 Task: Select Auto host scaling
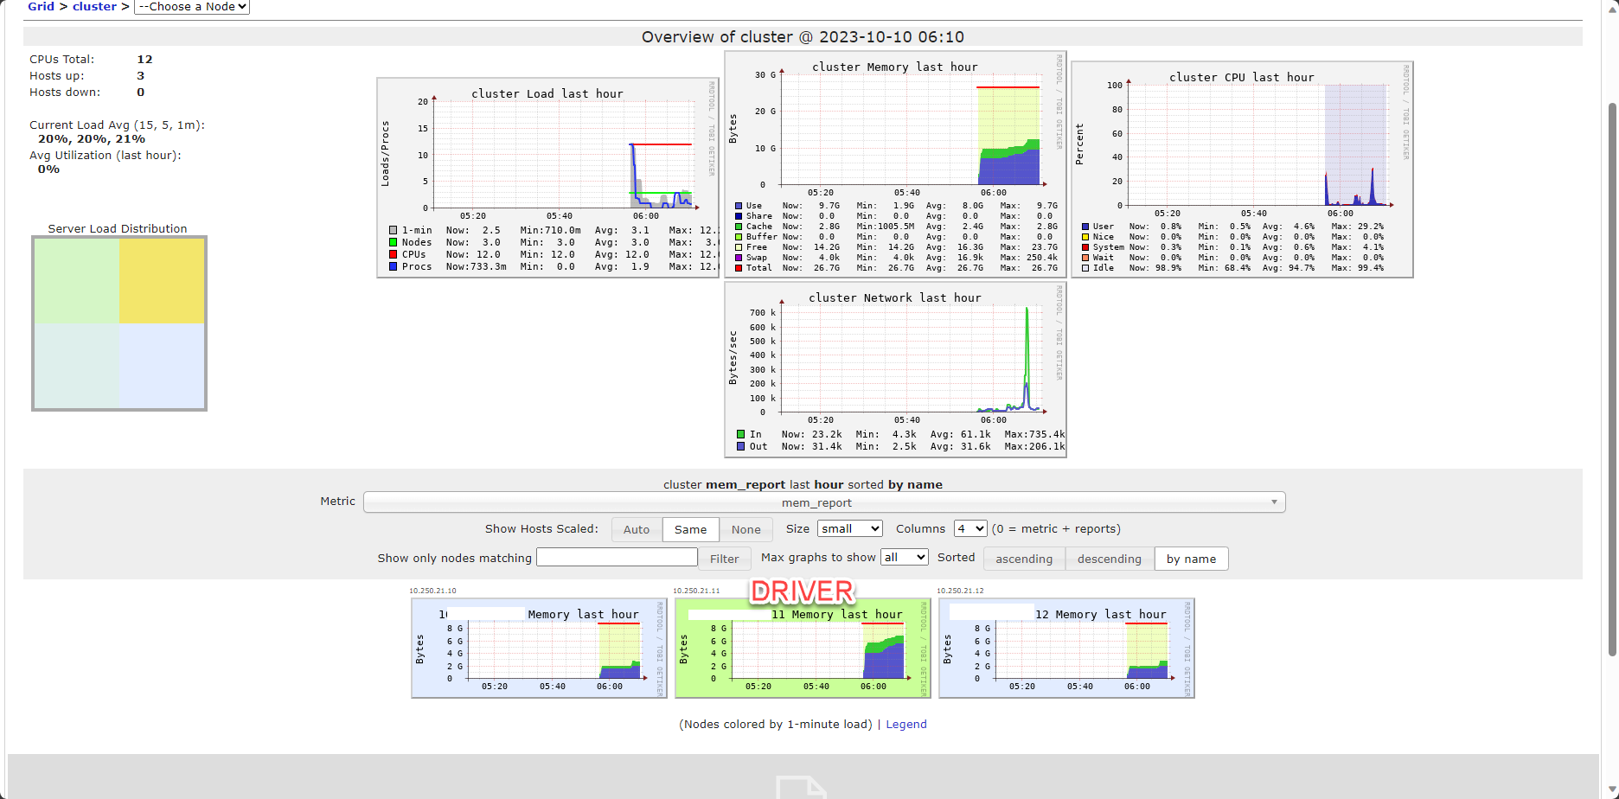636,528
